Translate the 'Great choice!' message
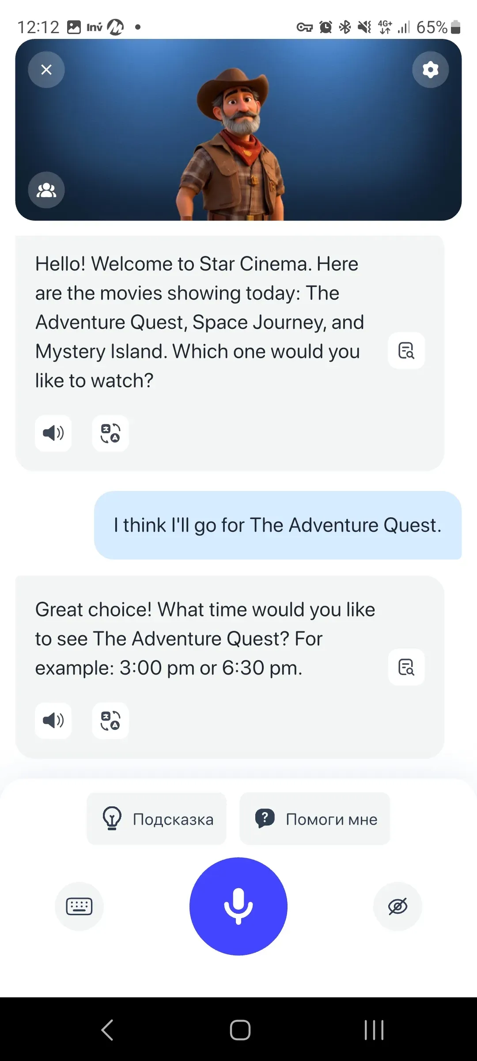 110,720
